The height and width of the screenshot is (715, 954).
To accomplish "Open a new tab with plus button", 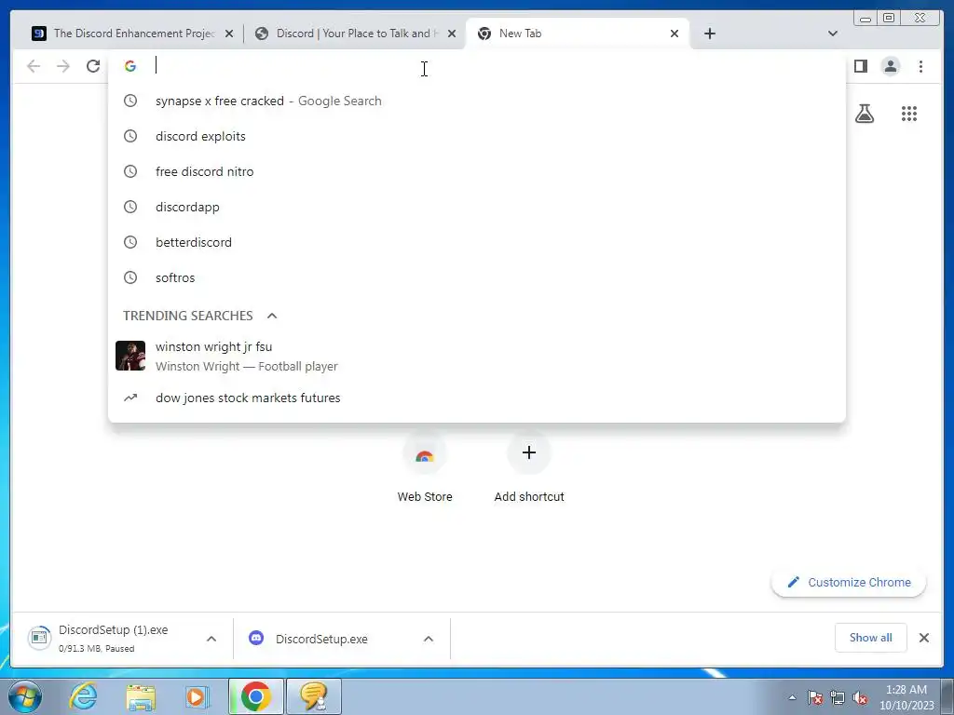I will tap(709, 34).
